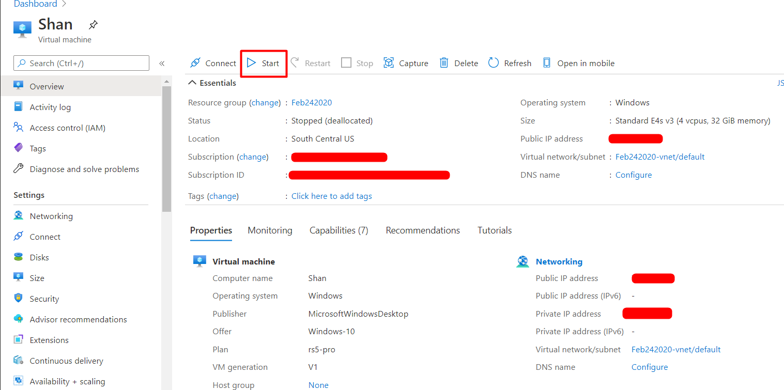Click the Capture icon in toolbar
The height and width of the screenshot is (390, 784).
pos(389,63)
